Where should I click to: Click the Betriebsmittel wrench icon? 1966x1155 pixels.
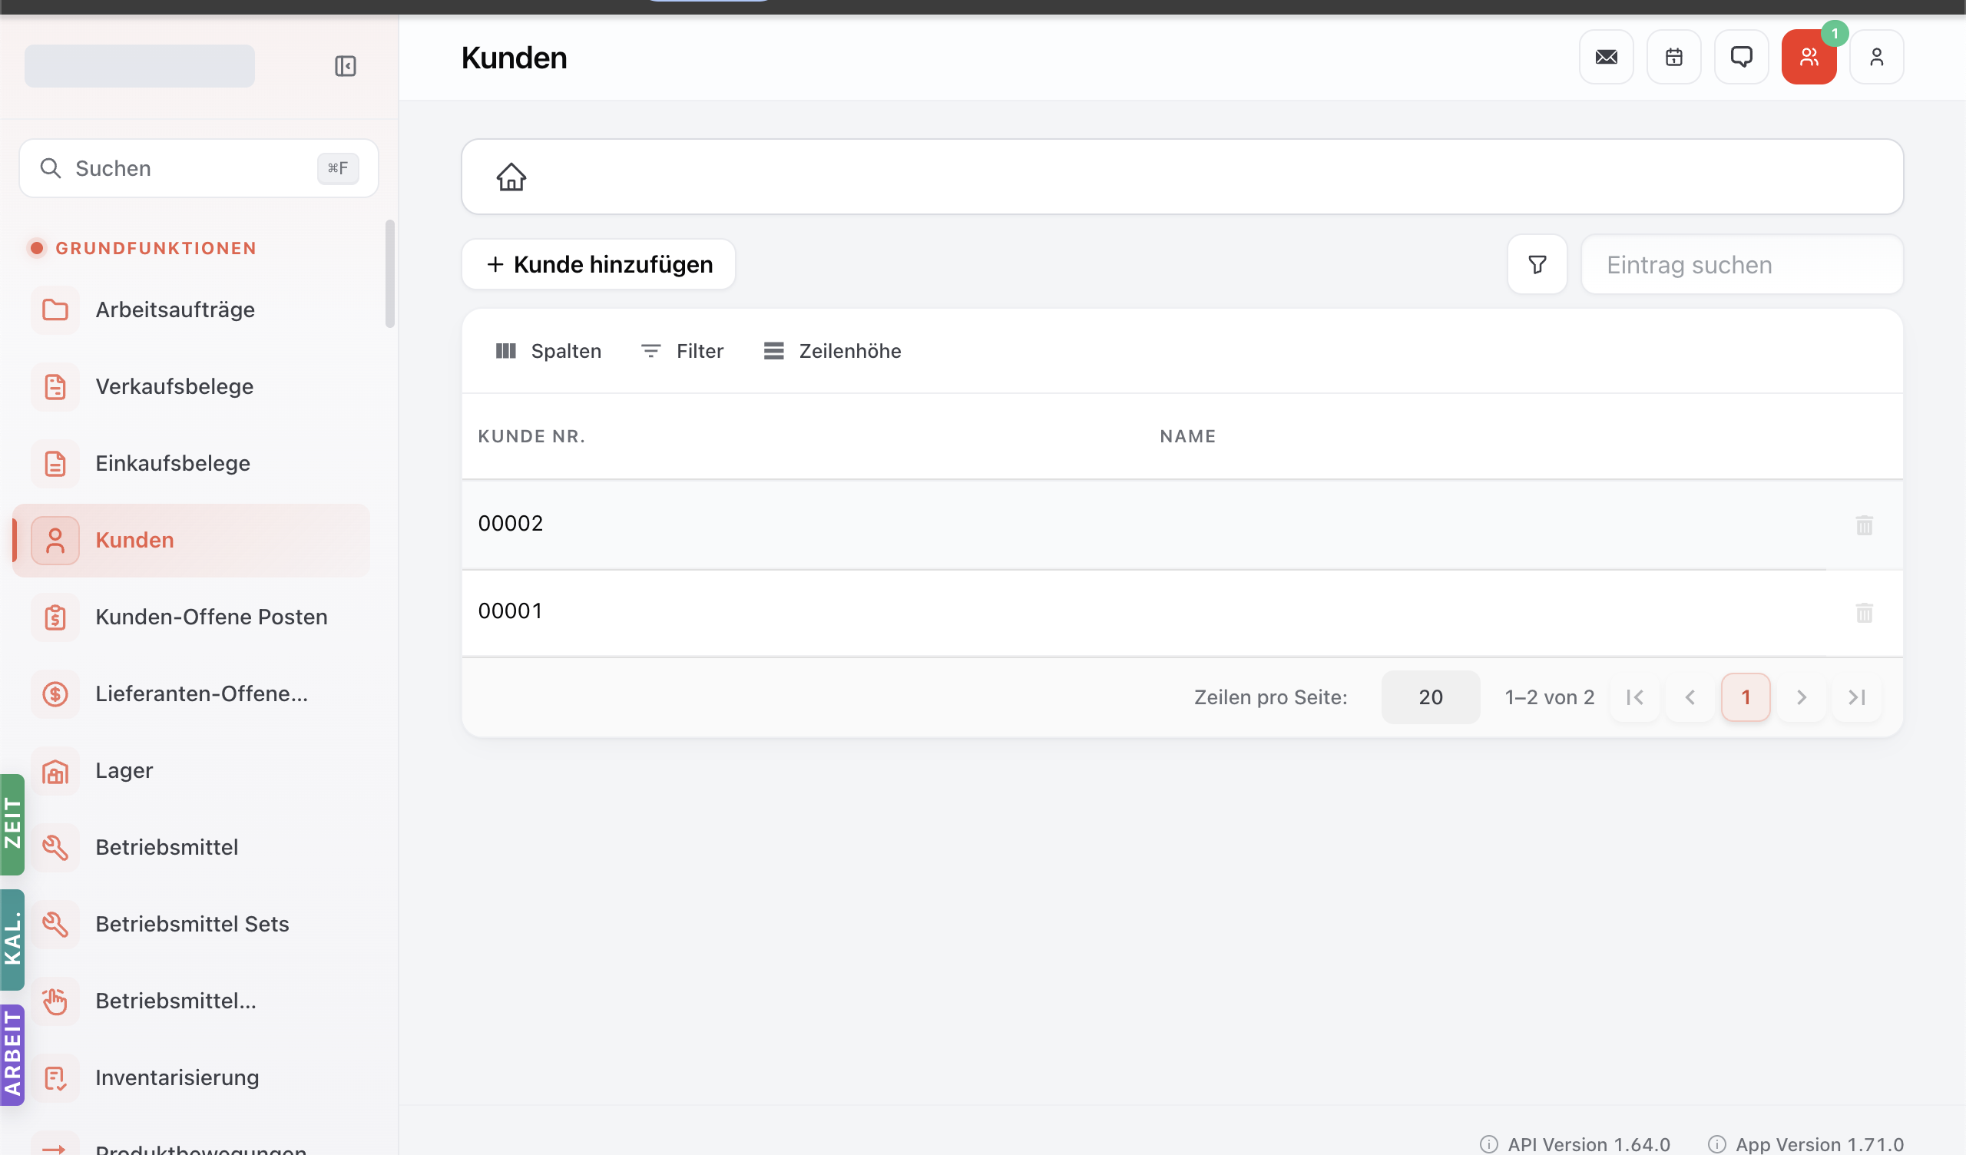point(55,848)
